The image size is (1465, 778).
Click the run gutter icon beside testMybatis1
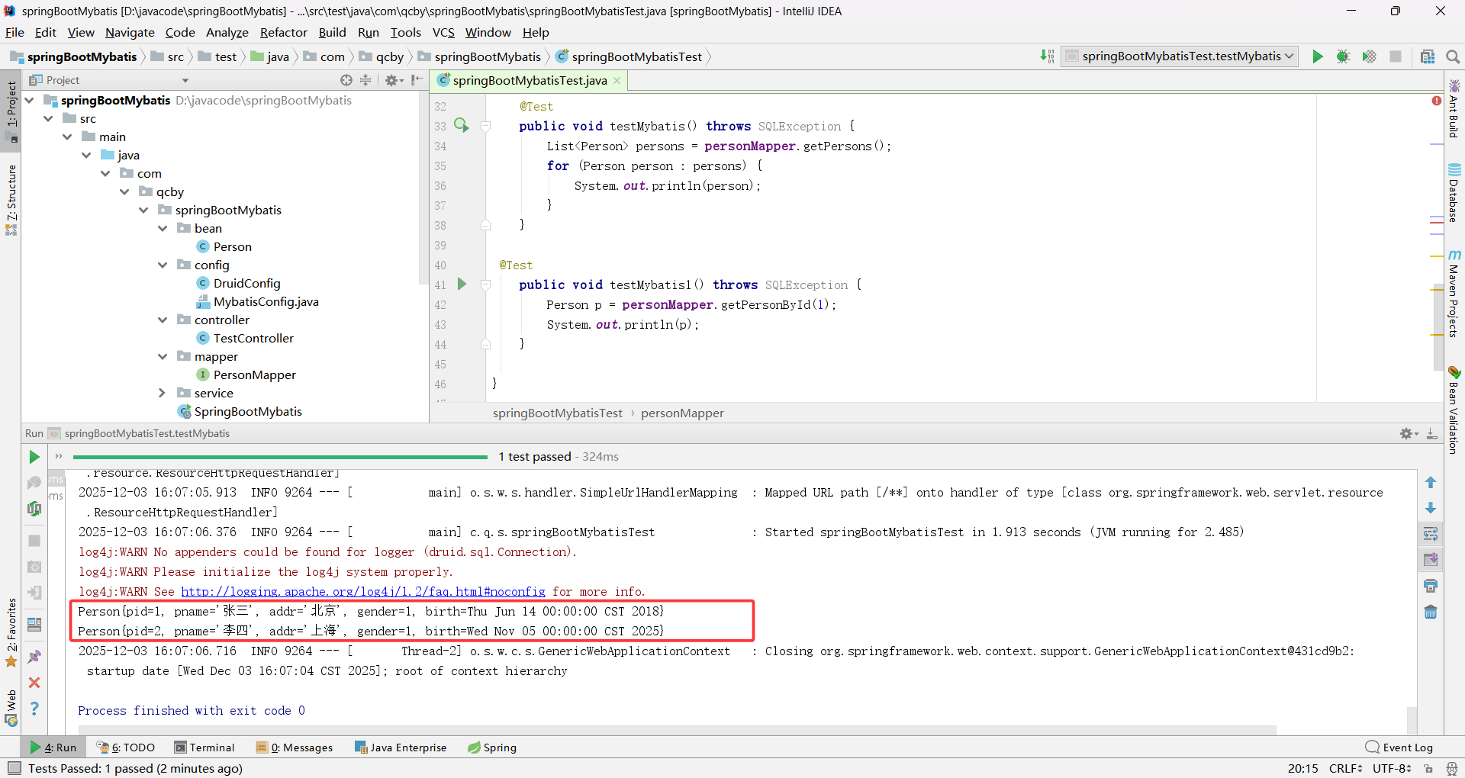point(462,285)
